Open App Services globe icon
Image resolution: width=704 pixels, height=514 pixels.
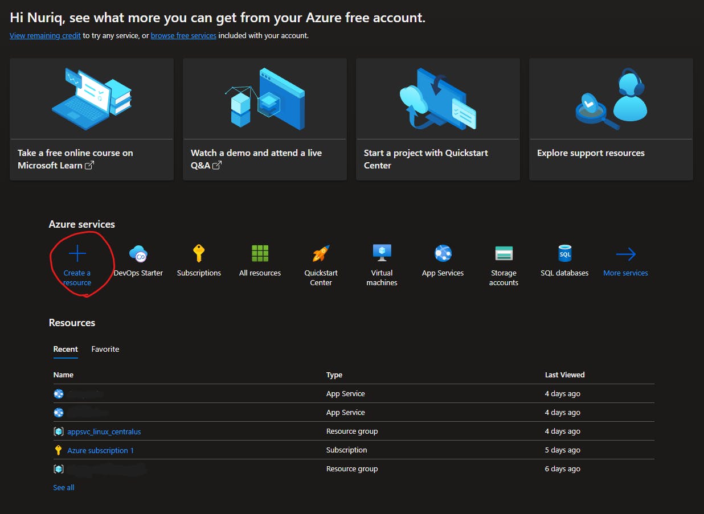443,253
